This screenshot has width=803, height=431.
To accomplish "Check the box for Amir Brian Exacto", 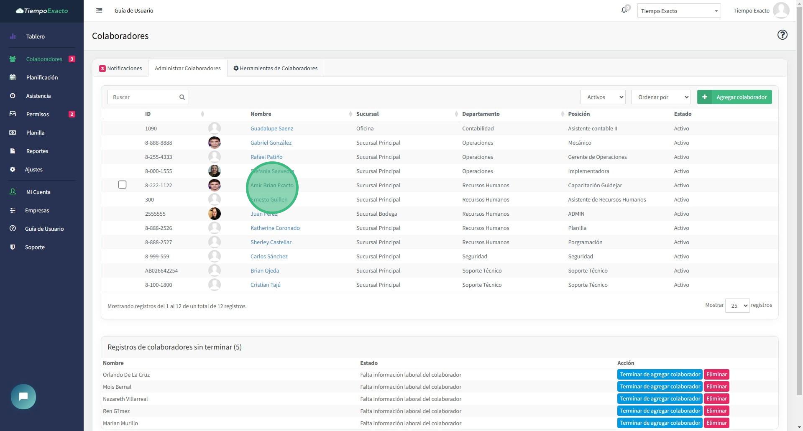I will pos(122,185).
